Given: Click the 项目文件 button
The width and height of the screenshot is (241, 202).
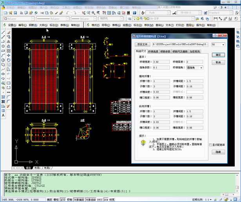Looking at the screenshot, I should 142,45.
